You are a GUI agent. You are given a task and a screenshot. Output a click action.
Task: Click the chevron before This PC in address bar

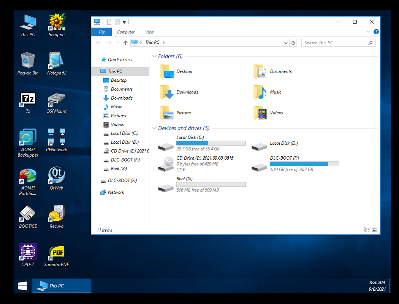141,43
